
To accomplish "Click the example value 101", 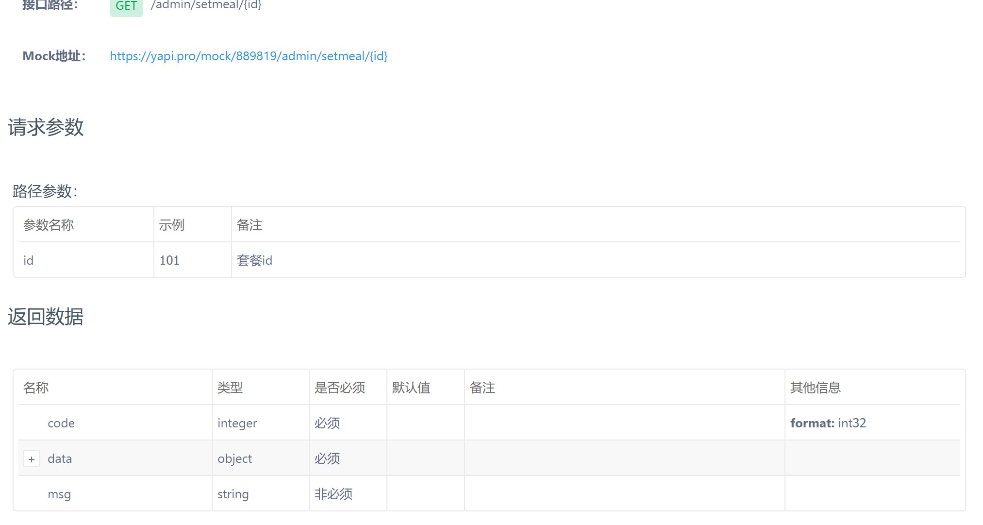I will click(x=169, y=261).
